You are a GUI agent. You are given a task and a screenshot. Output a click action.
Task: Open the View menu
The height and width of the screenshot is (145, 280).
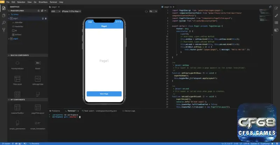coord(29,2)
